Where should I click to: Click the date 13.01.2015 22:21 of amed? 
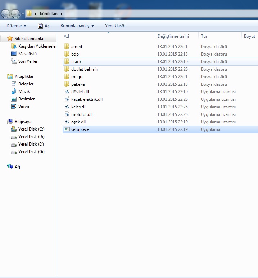172,46
